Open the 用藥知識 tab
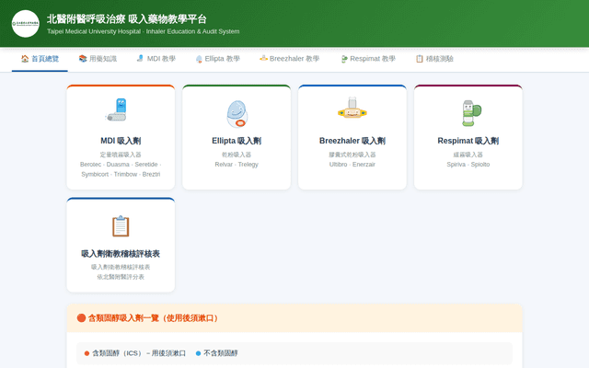This screenshot has width=589, height=368. click(x=98, y=59)
